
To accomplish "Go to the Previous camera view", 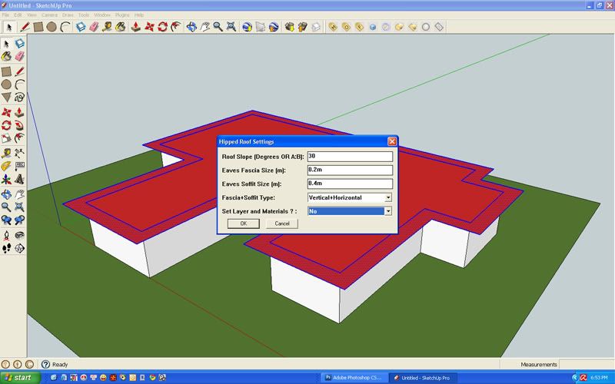I will pyautogui.click(x=6, y=220).
